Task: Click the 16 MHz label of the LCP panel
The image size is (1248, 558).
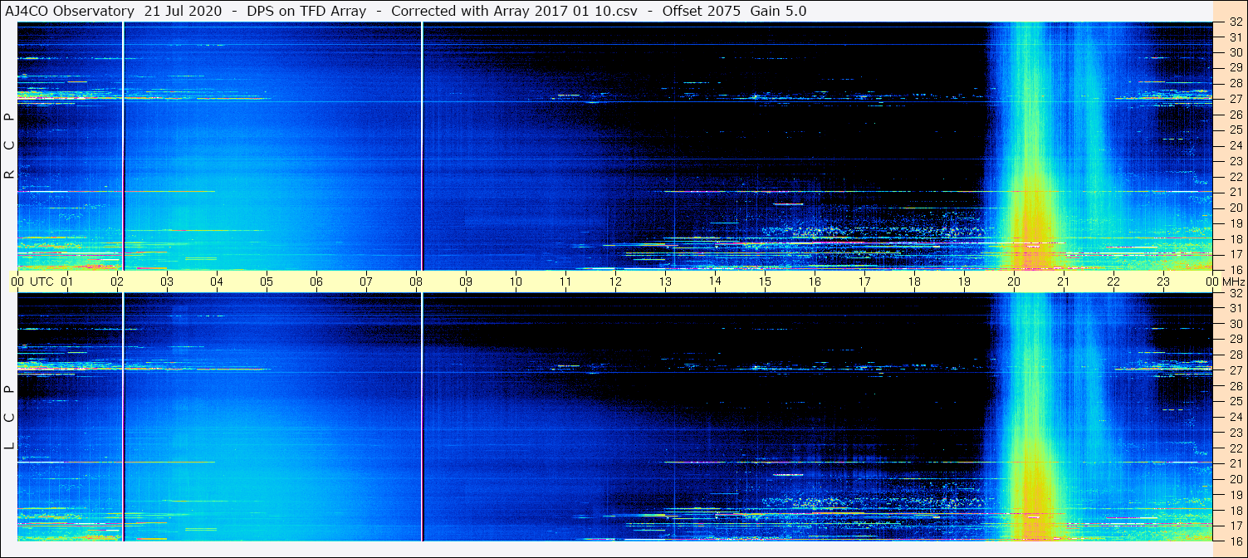Action: tap(1235, 541)
